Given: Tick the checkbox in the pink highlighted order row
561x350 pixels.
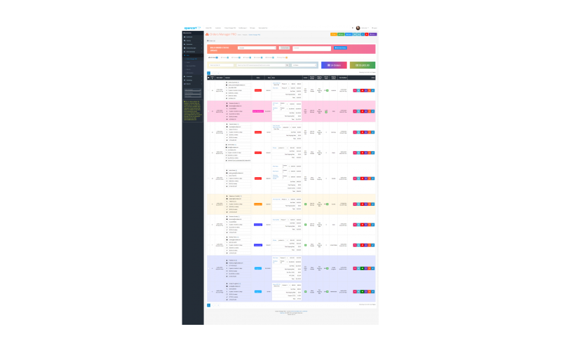Looking at the screenshot, I should click(208, 111).
